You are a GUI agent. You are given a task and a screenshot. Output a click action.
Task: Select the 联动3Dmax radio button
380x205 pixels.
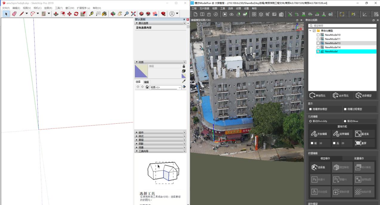point(345,121)
